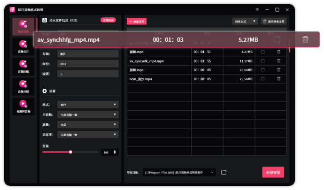Click the 专辑 album text field
Viewport: 324px width, 190px height.
tap(88, 54)
